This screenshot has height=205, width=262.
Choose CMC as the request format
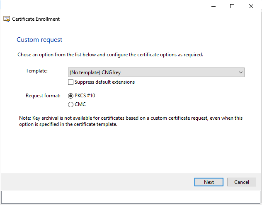tap(70, 104)
